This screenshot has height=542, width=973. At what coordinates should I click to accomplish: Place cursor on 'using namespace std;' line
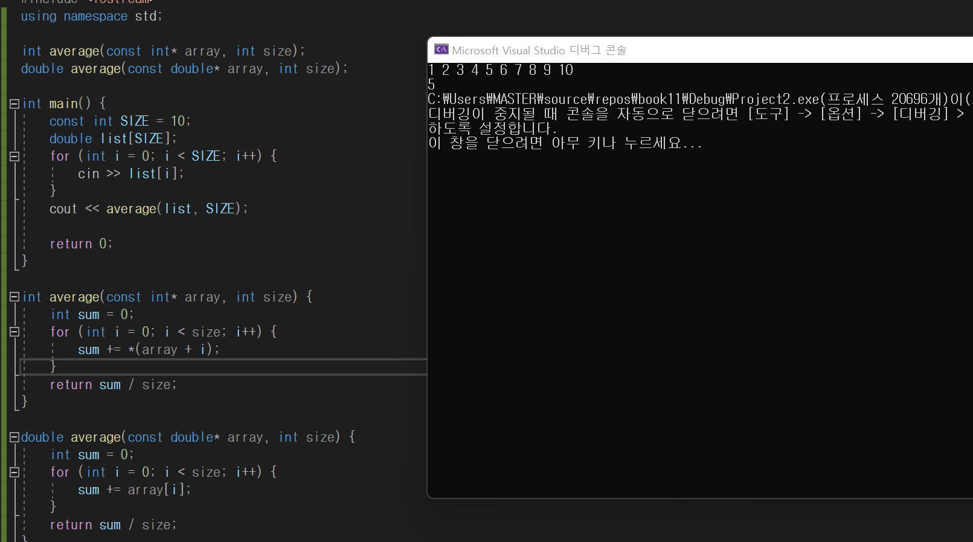click(92, 16)
